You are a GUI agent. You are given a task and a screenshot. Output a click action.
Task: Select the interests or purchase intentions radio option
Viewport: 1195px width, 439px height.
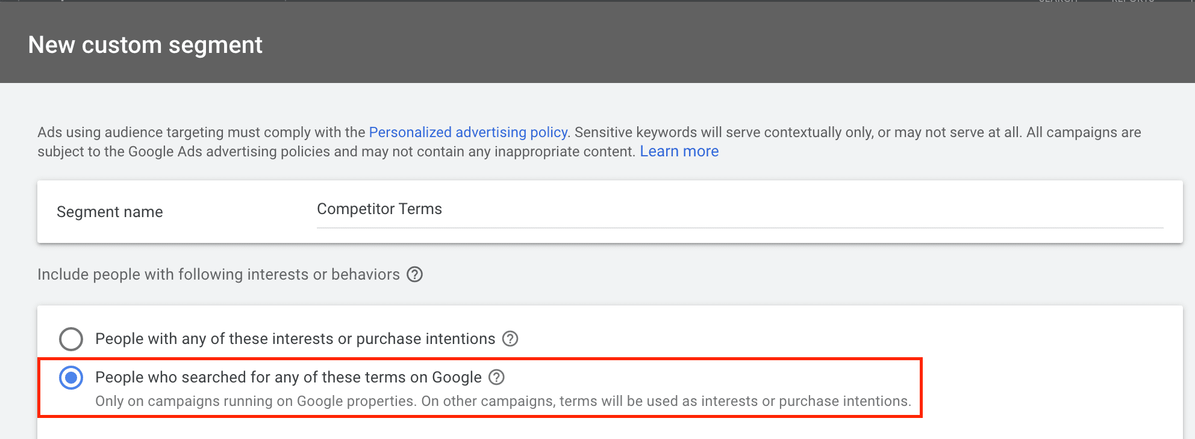coord(71,339)
